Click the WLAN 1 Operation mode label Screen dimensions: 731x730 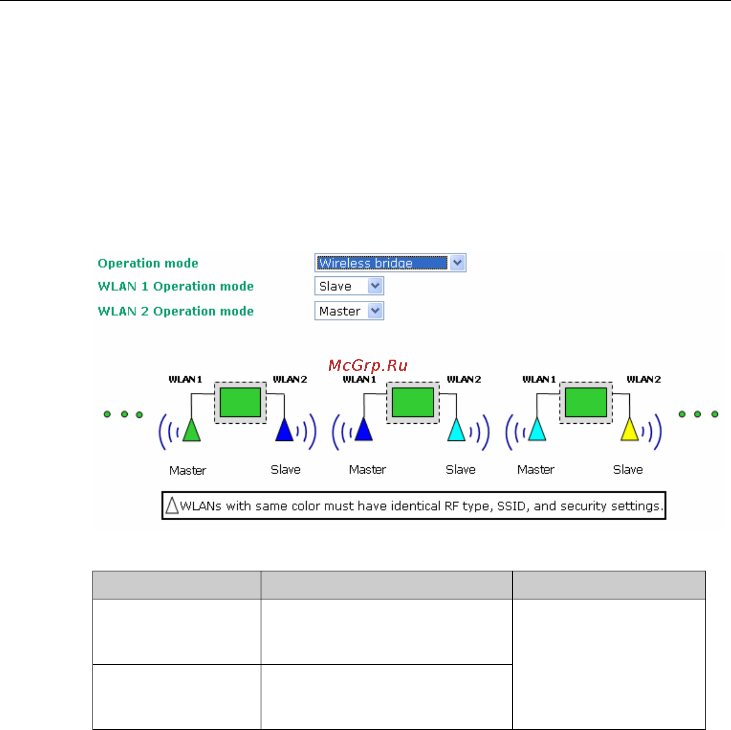[x=176, y=286]
